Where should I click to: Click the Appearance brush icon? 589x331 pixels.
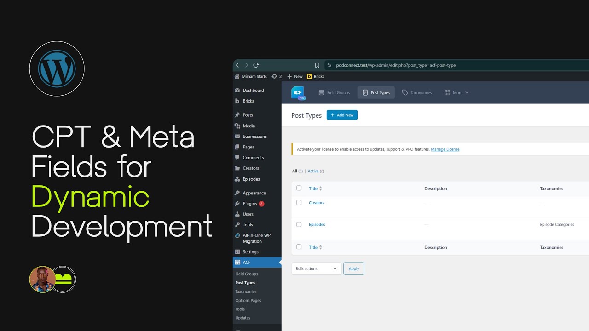(237, 193)
